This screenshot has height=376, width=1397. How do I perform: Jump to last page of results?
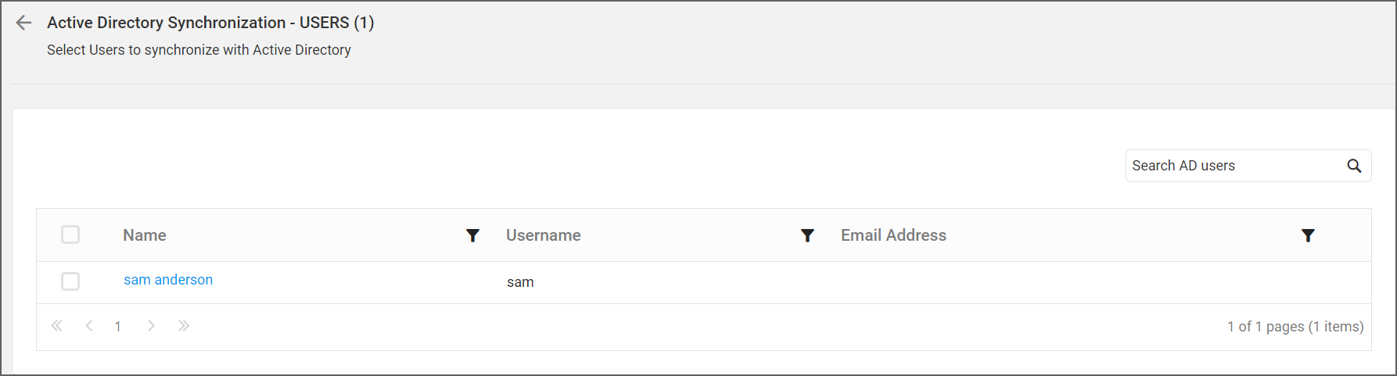click(x=184, y=326)
